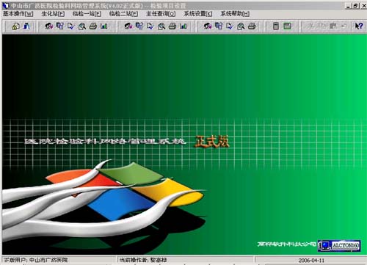Click the What's This help arrow icon
The height and width of the screenshot is (265, 367).
click(x=359, y=26)
